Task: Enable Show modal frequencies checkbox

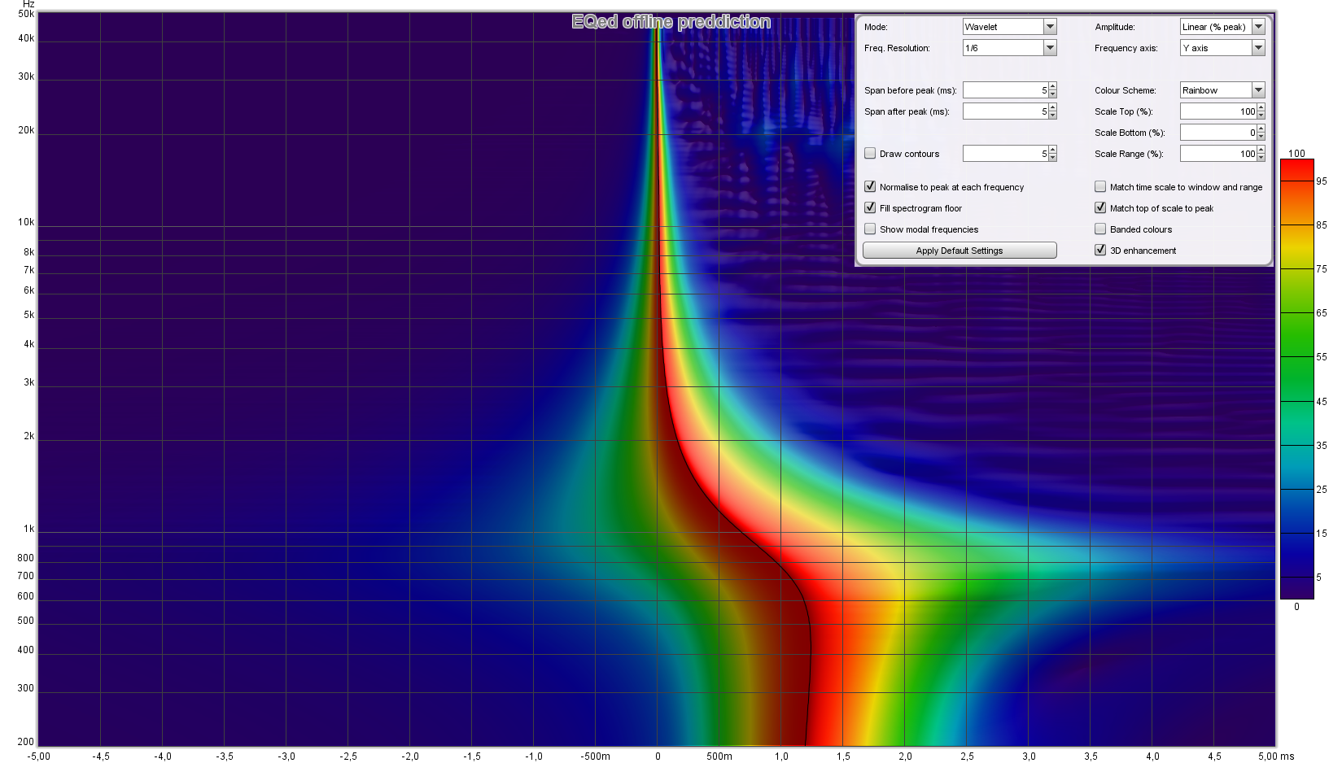Action: (870, 229)
